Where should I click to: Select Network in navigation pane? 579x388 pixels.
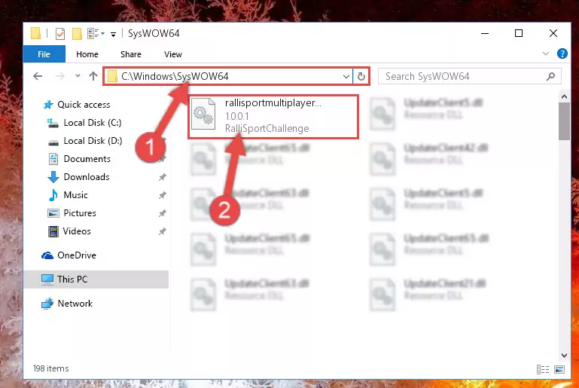click(x=67, y=304)
